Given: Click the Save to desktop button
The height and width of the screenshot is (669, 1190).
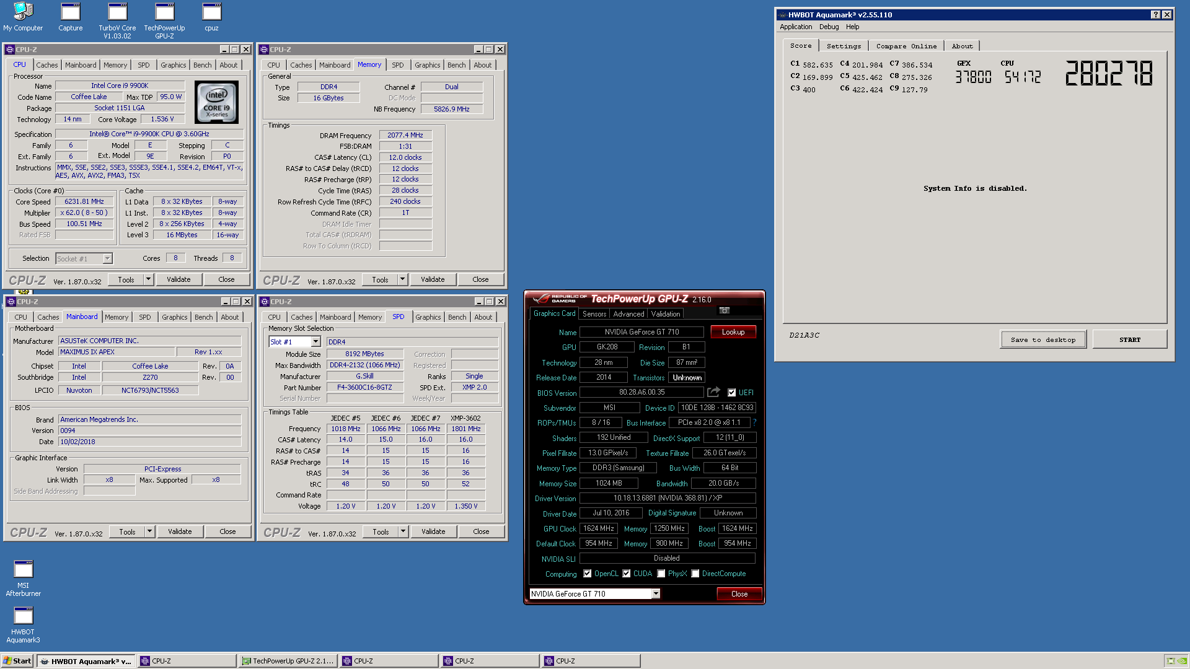Looking at the screenshot, I should (x=1043, y=339).
